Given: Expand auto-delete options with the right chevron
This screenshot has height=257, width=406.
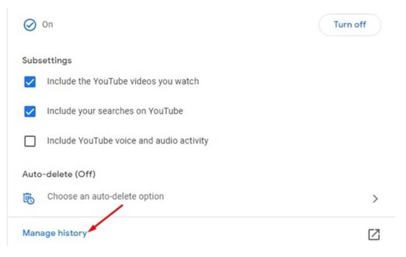Looking at the screenshot, I should tap(375, 199).
